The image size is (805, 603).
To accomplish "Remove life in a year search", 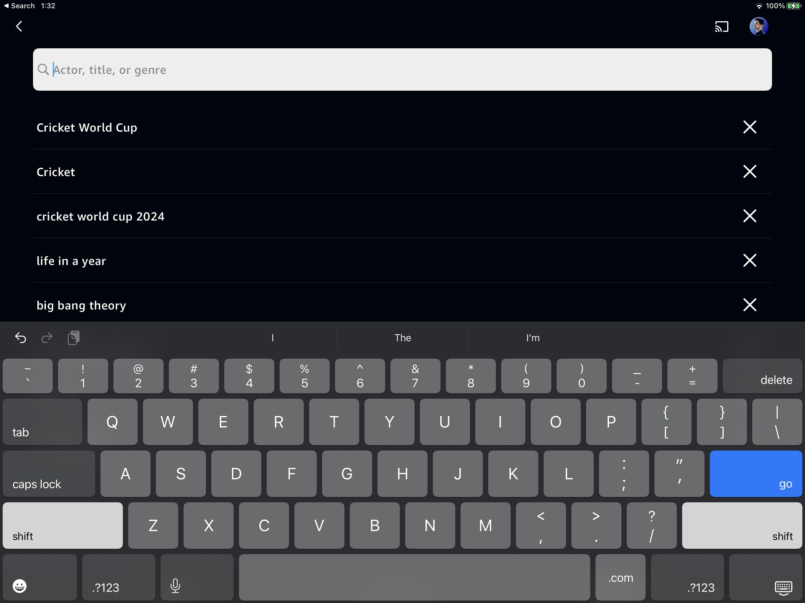I will 750,260.
